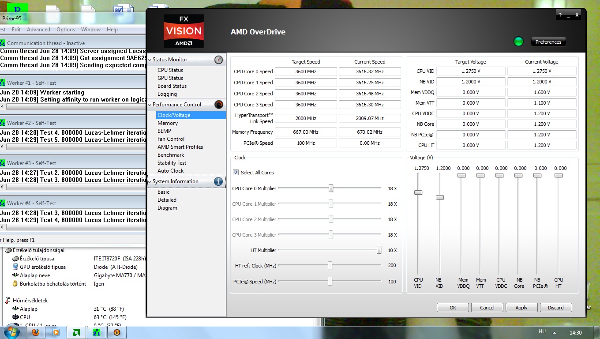Click the Performance Control speedometer icon
Viewport: 600px width, 339px height.
coord(218,105)
